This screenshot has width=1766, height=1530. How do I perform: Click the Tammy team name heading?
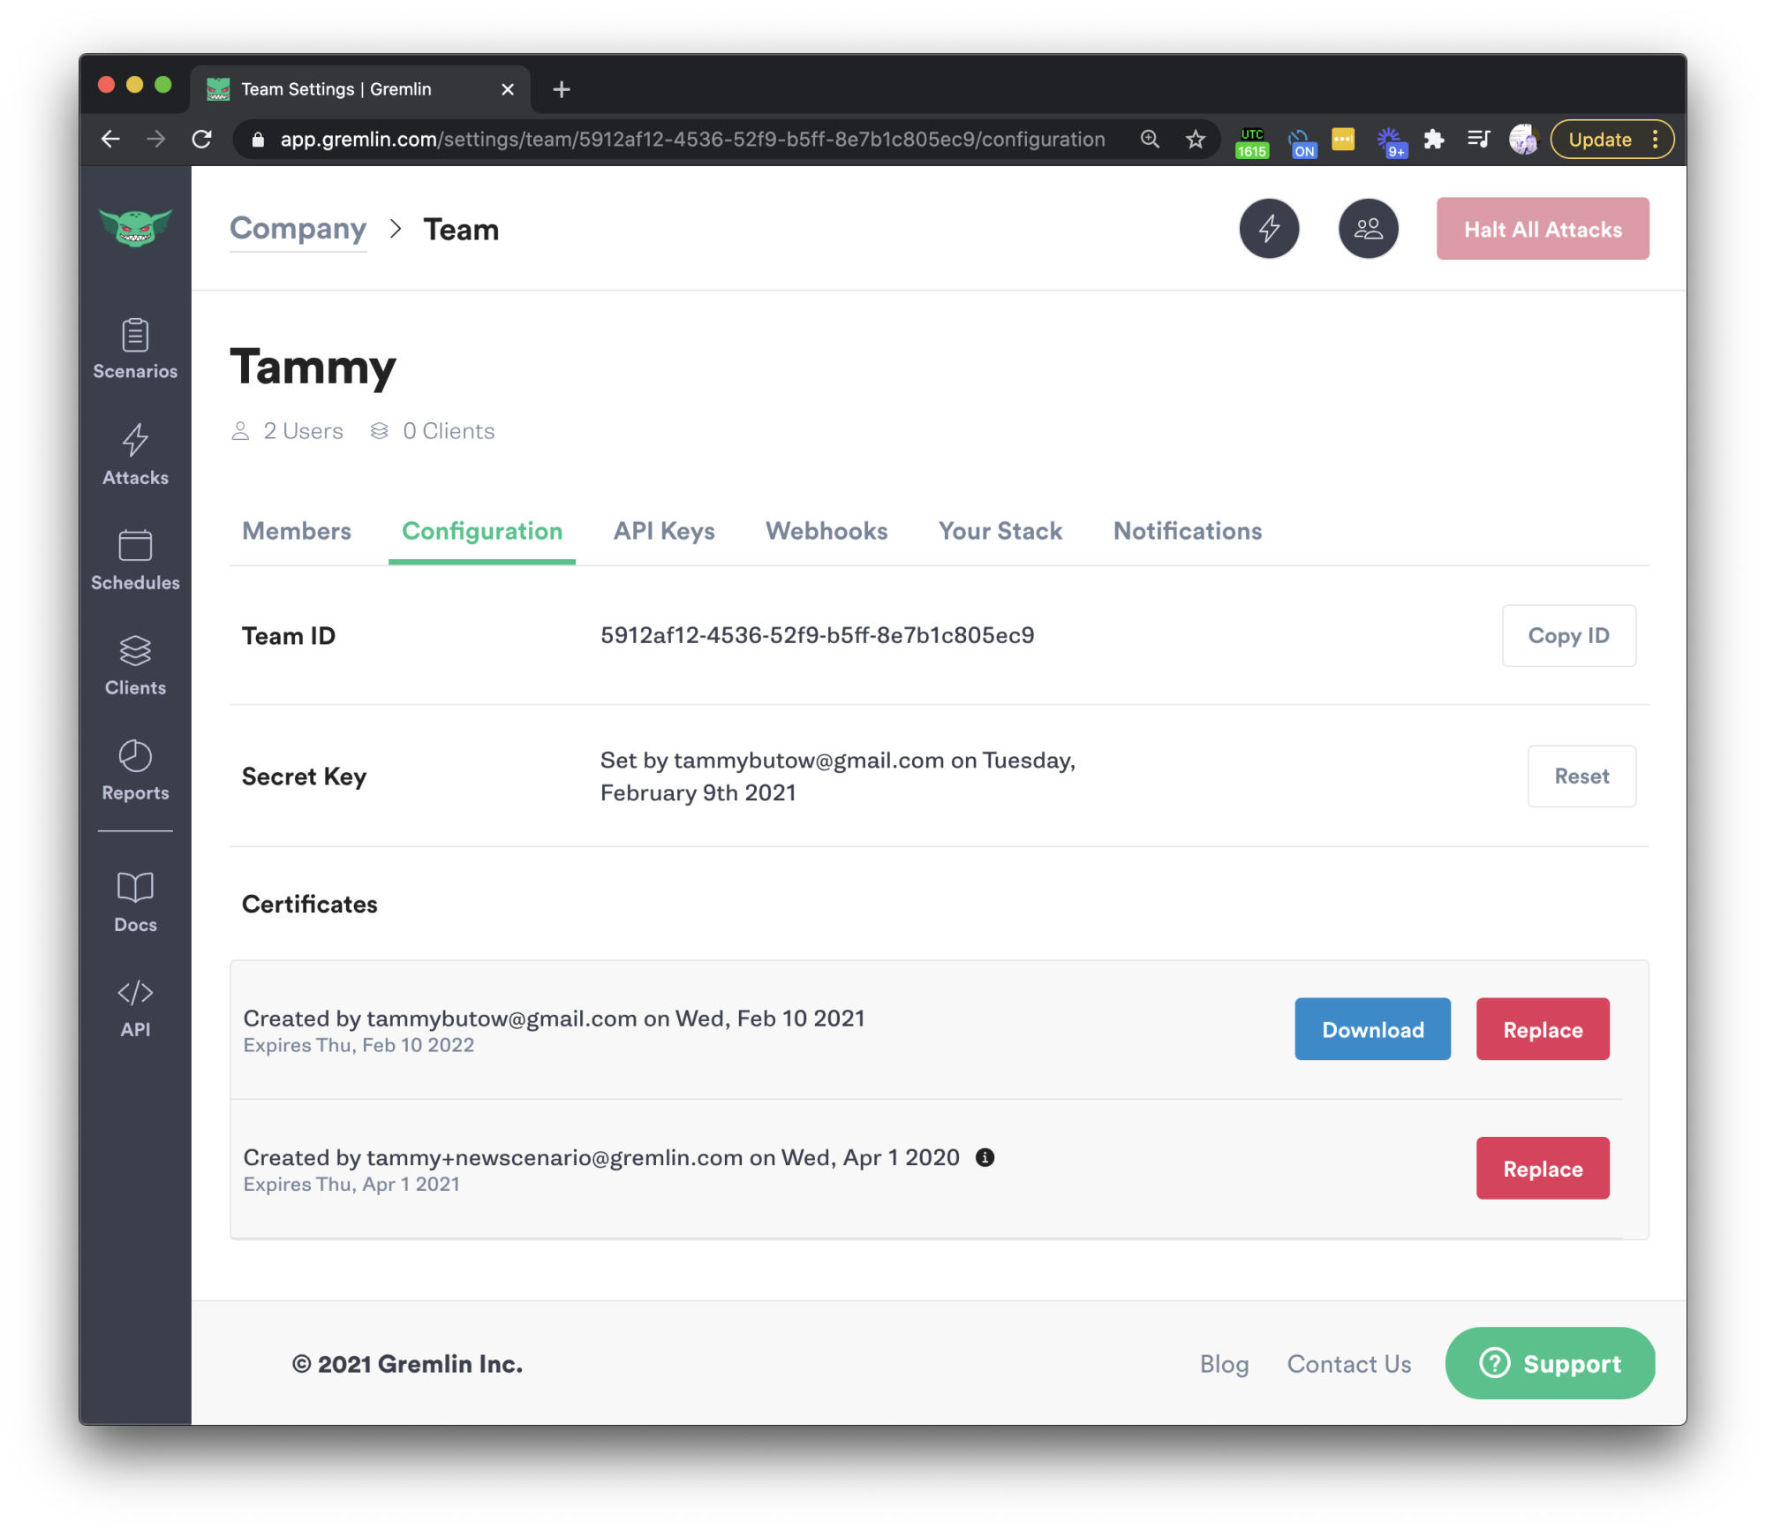click(x=313, y=367)
